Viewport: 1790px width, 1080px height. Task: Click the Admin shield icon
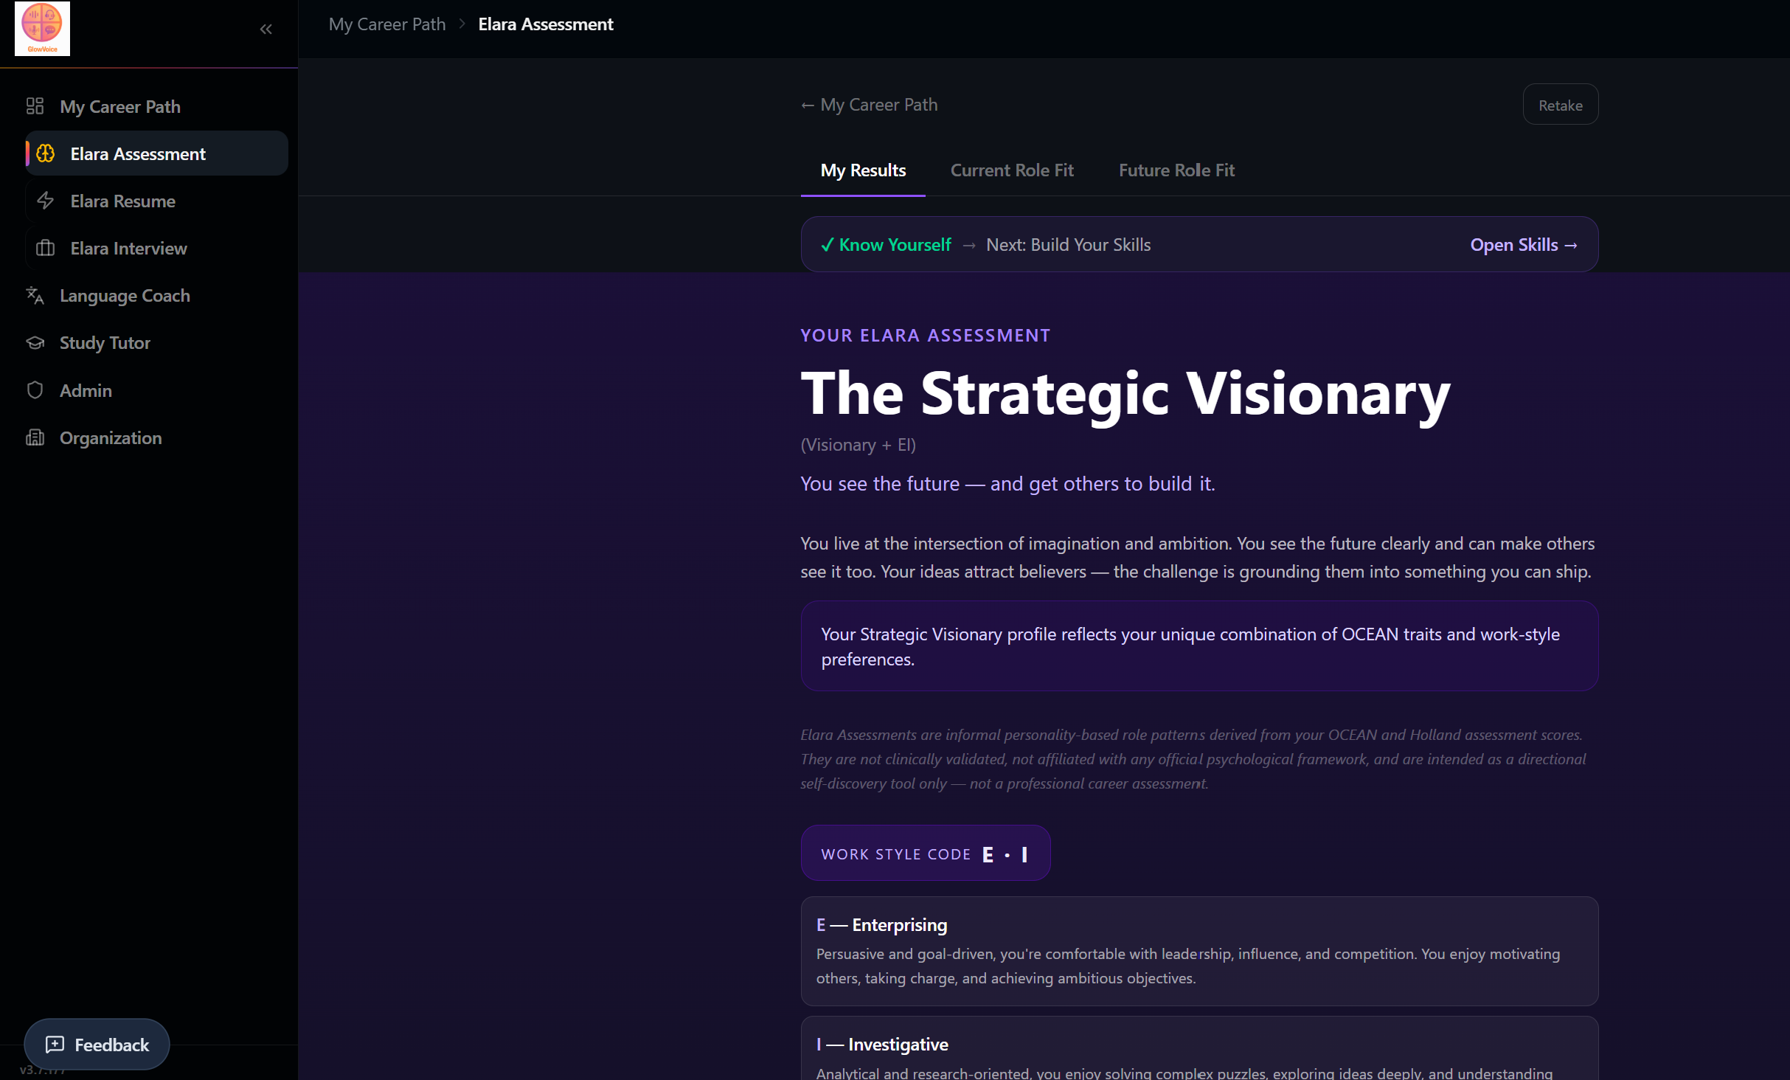click(x=35, y=390)
